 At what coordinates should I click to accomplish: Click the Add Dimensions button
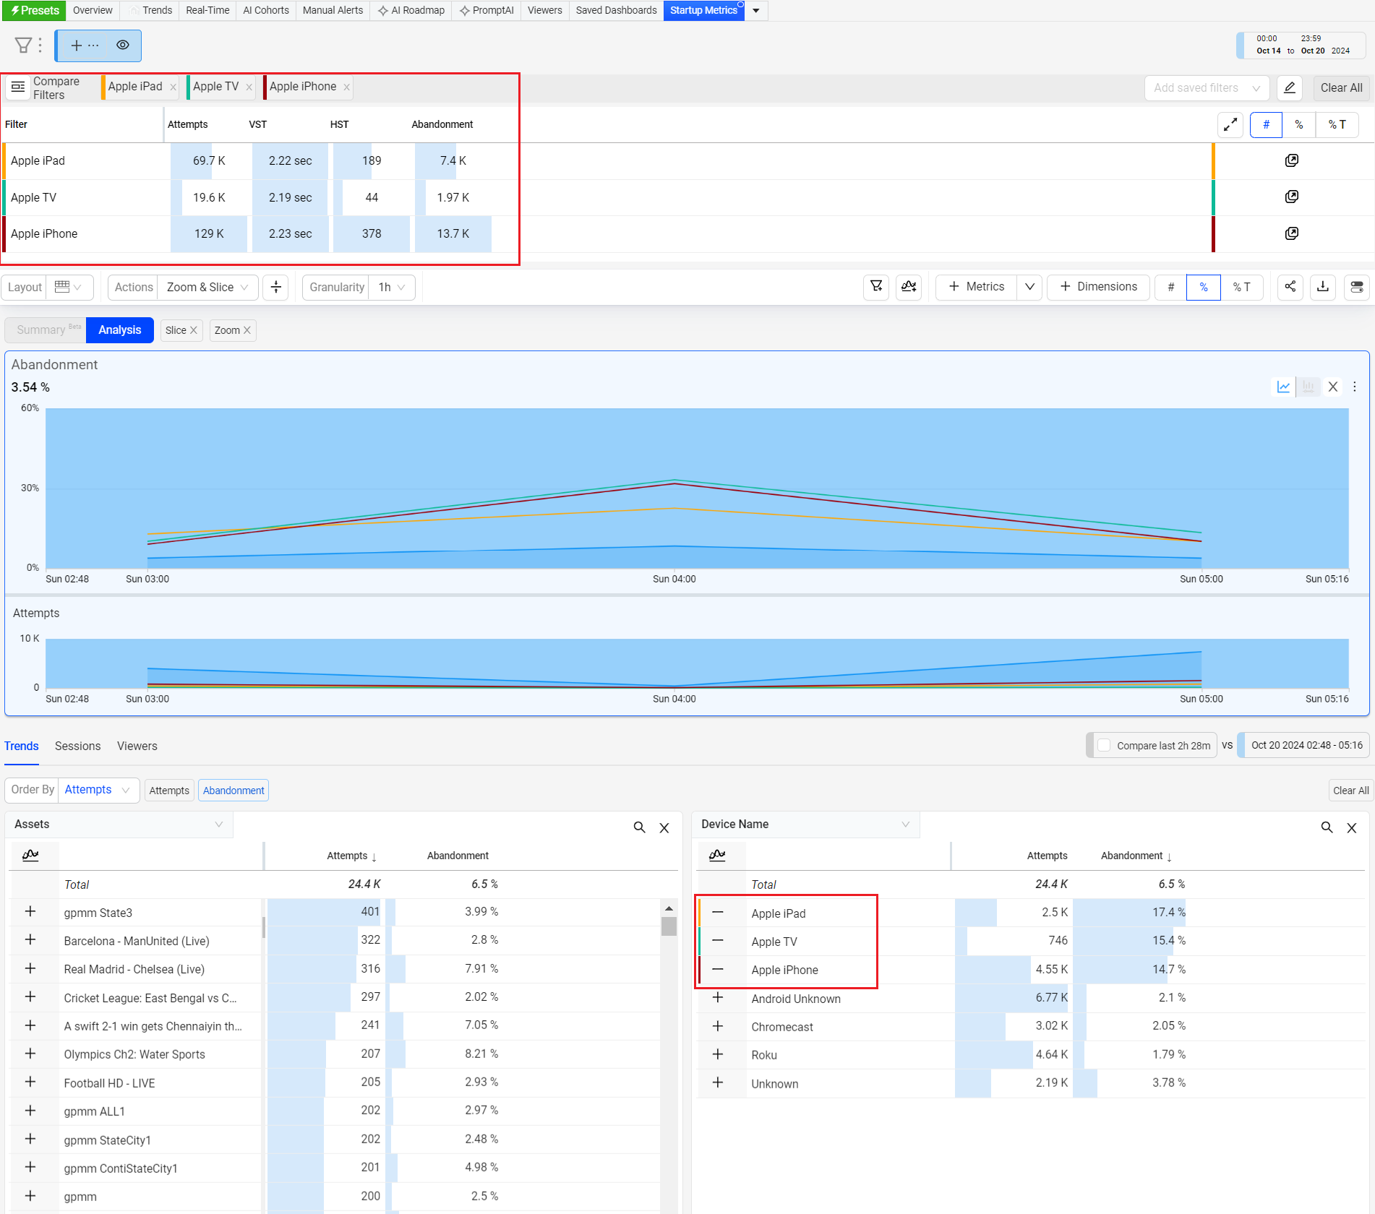1098,287
